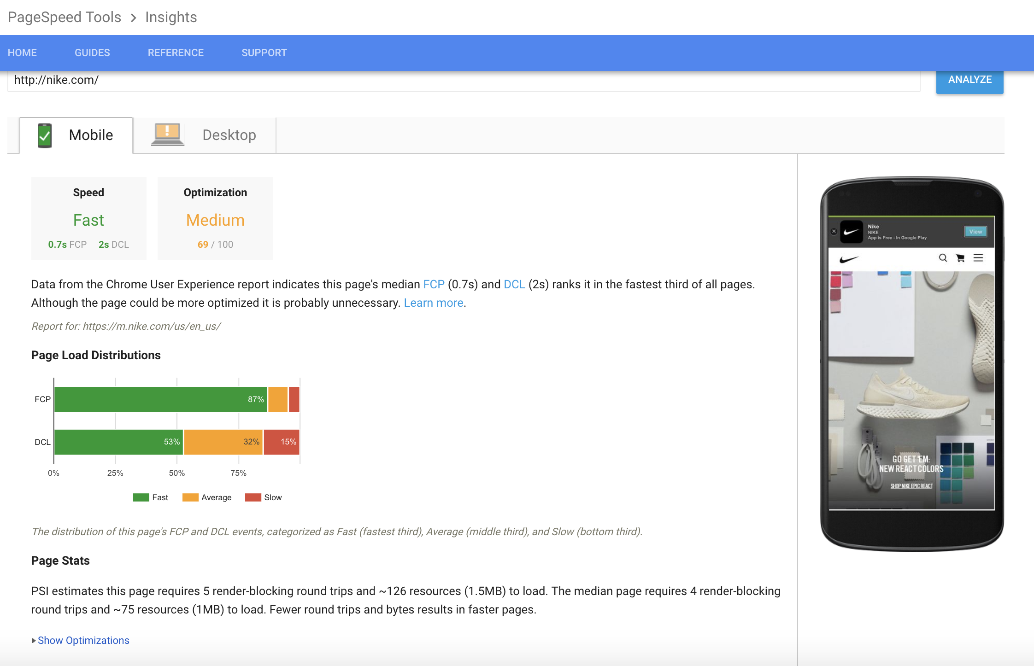This screenshot has height=666, width=1034.
Task: Open the GUIDES menu item
Action: pyautogui.click(x=92, y=53)
